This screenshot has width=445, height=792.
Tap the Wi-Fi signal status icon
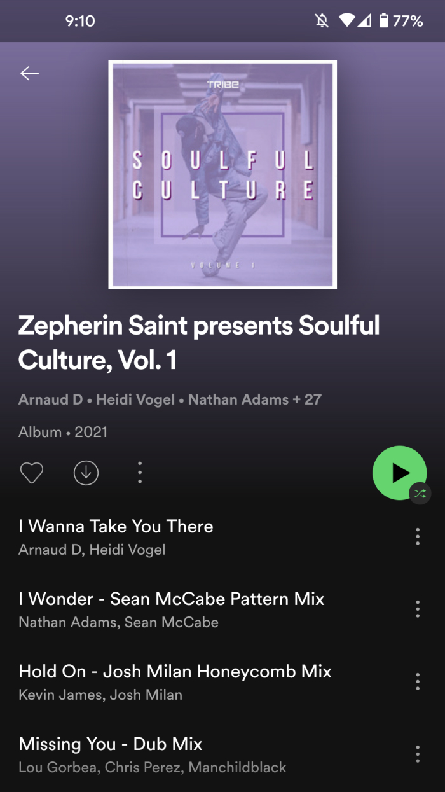tap(347, 21)
